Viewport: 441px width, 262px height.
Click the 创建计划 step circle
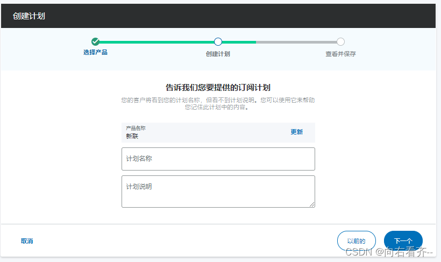pyautogui.click(x=218, y=41)
